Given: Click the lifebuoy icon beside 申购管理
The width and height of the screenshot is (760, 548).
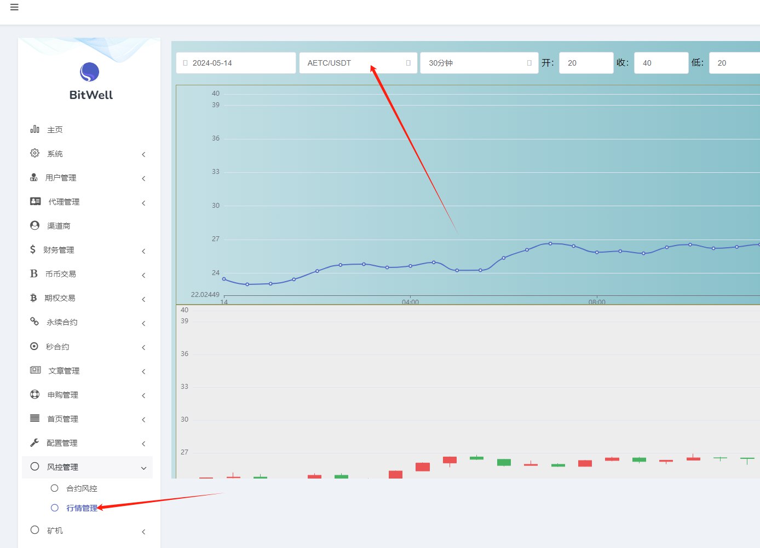Looking at the screenshot, I should tap(34, 394).
